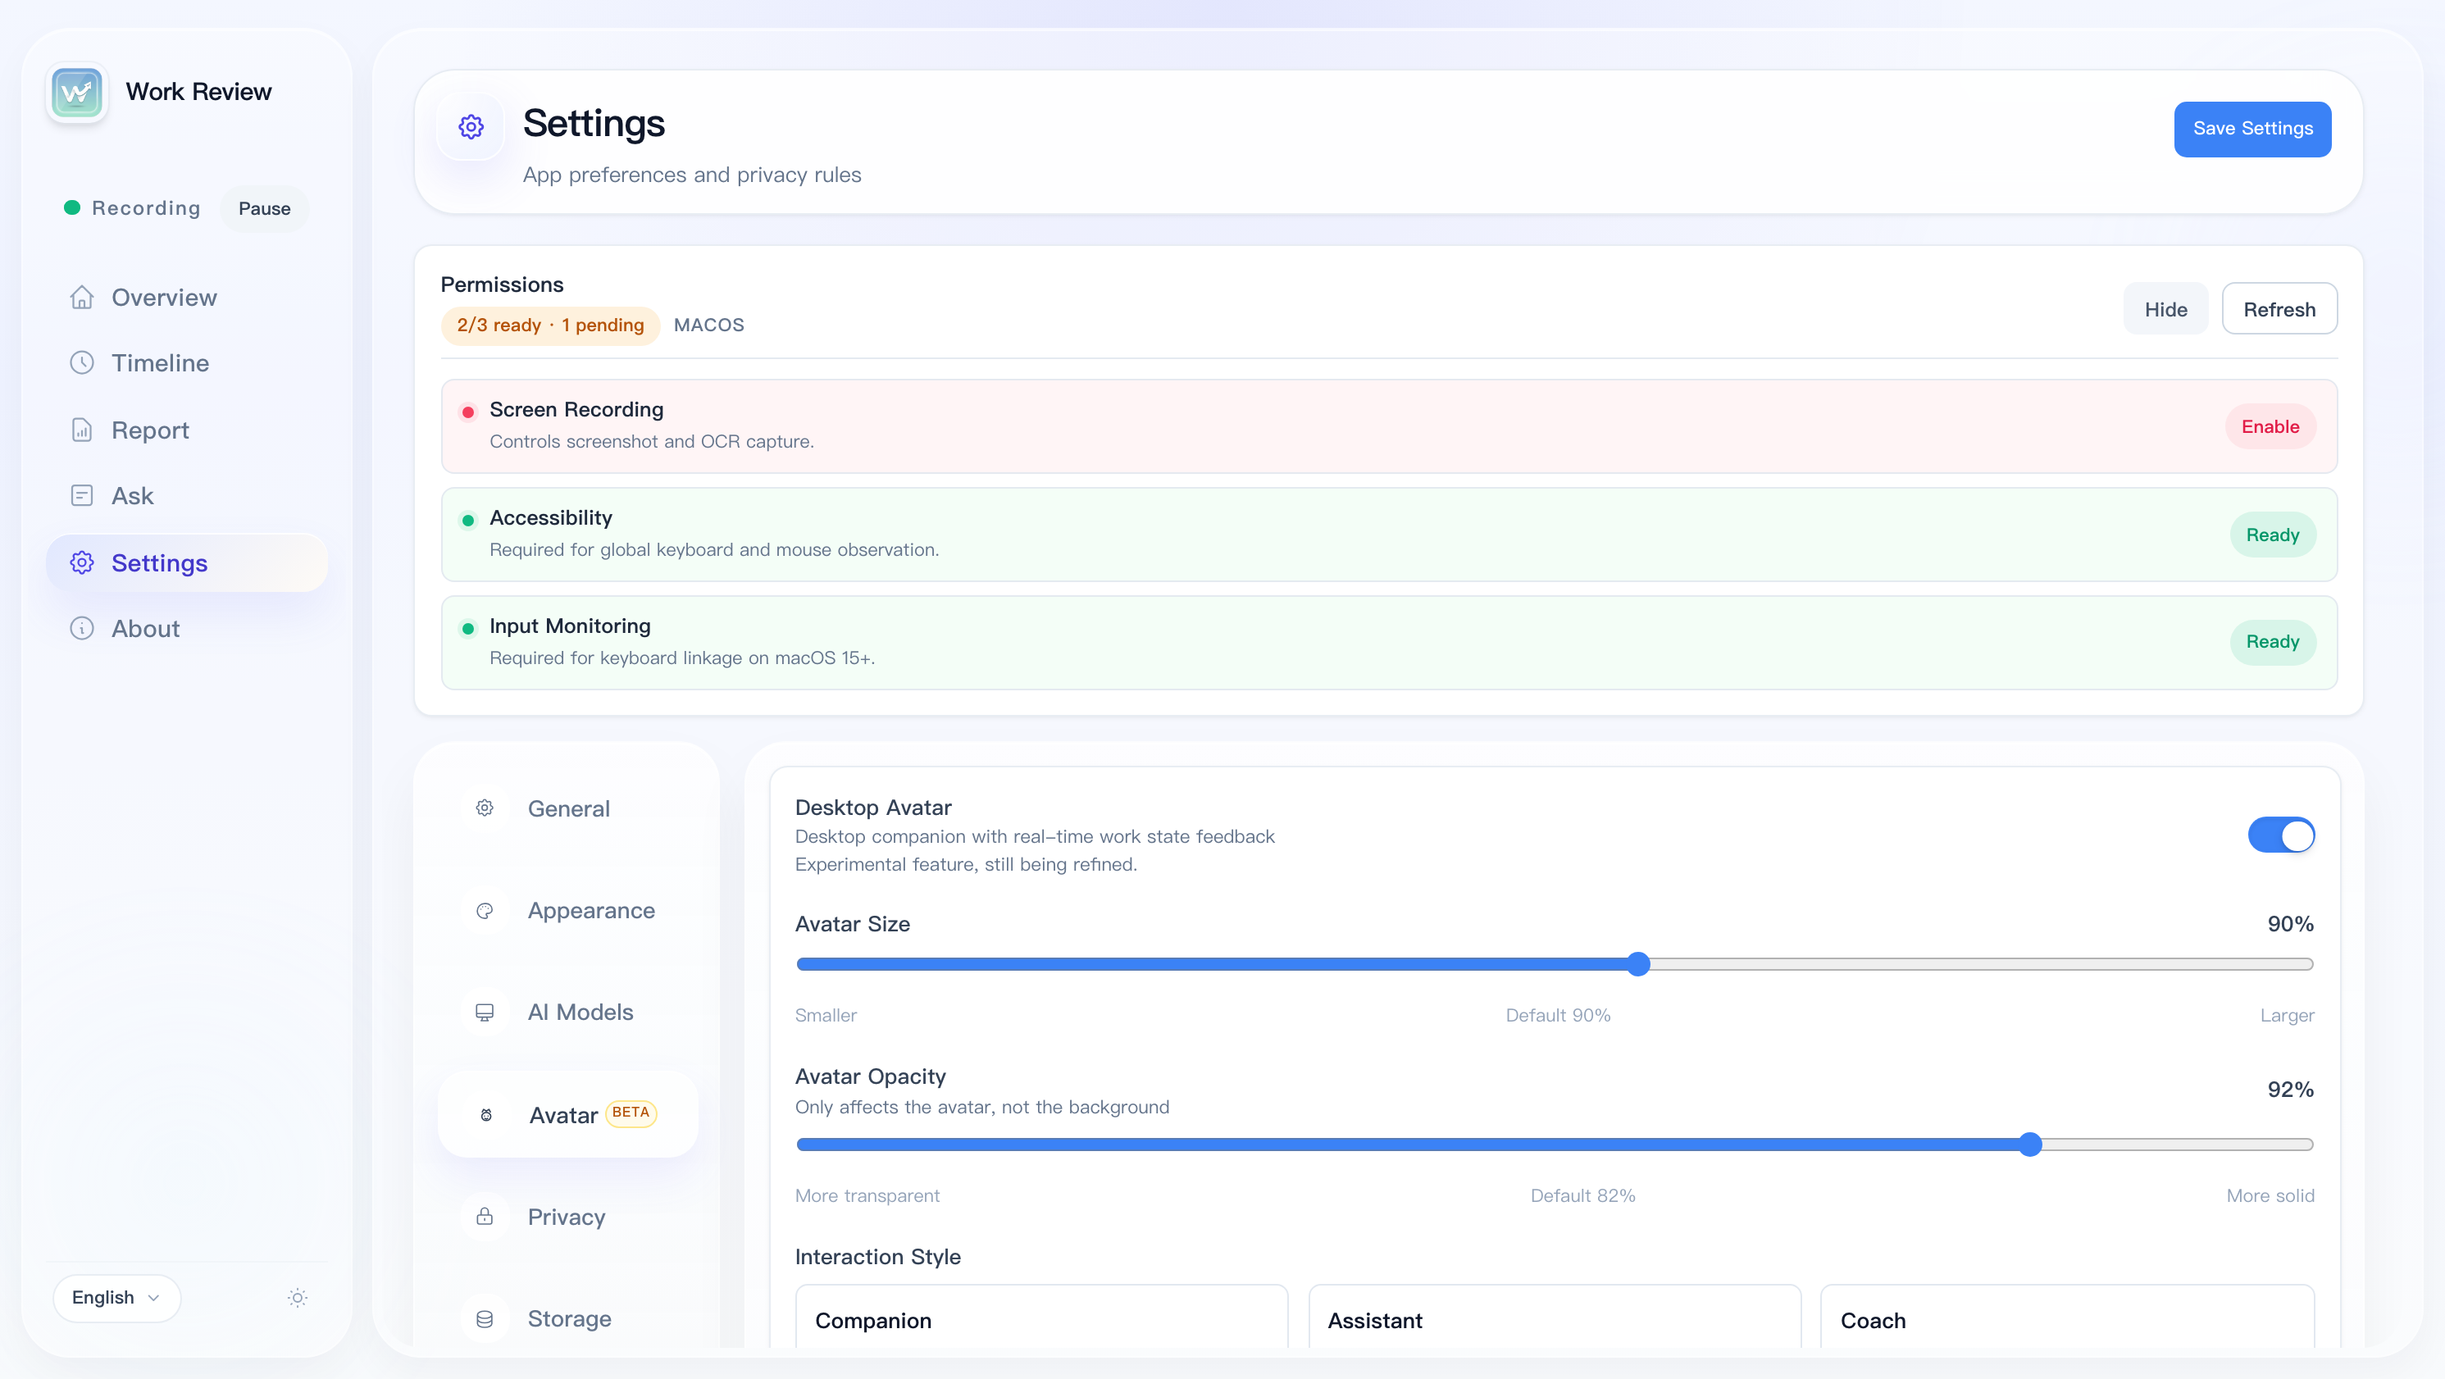This screenshot has height=1379, width=2445.
Task: Click the Interaction Style heading
Action: tap(877, 1258)
